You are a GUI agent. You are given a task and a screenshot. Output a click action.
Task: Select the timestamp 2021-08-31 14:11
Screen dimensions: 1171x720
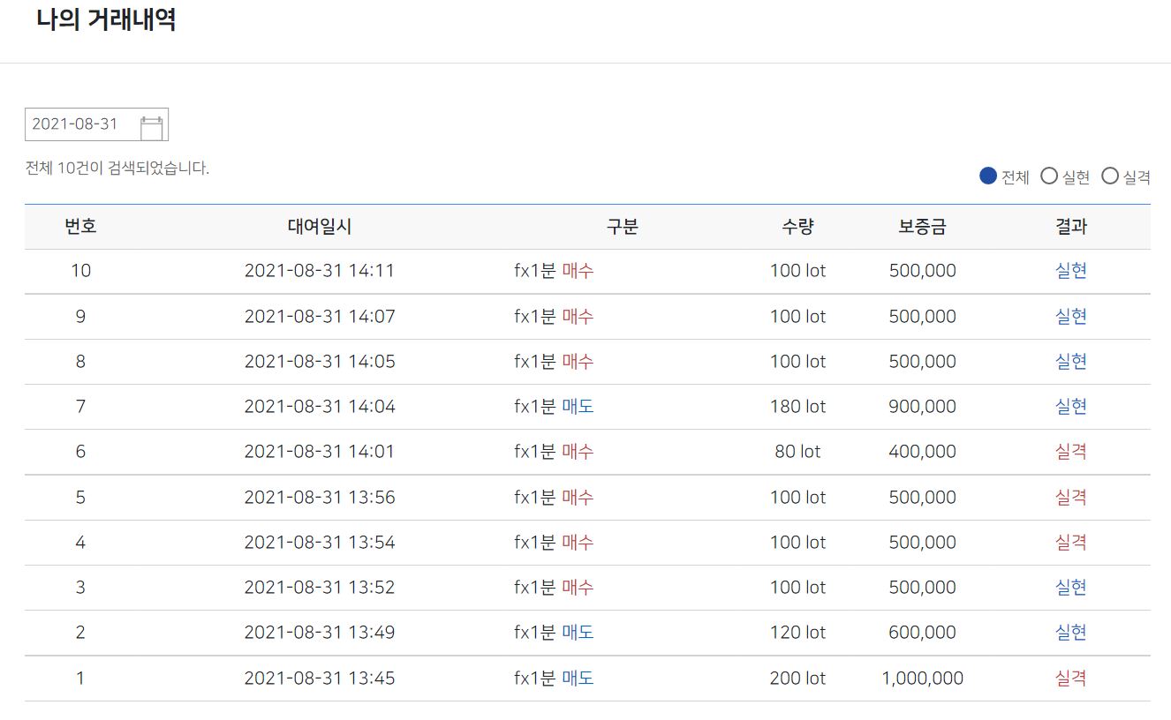320,271
